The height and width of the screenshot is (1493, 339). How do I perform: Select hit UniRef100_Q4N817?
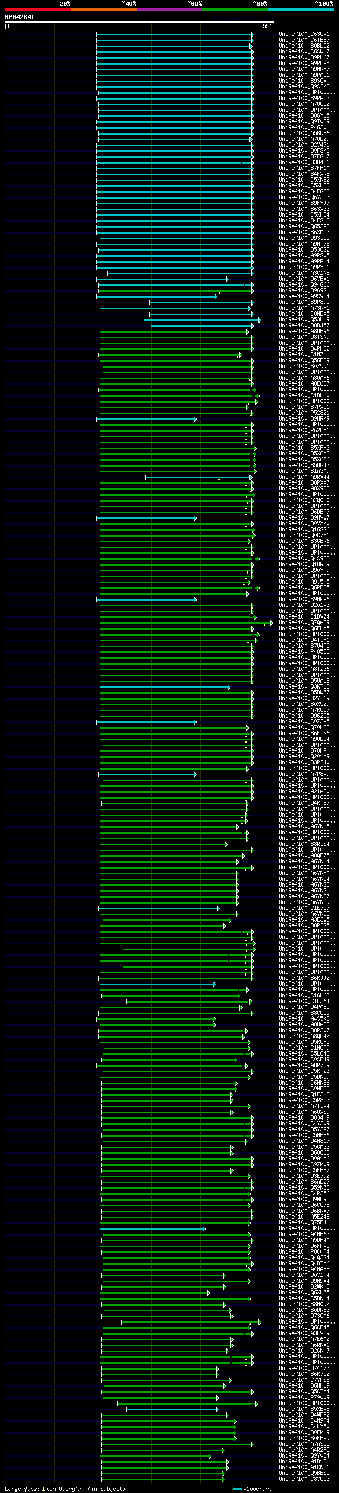(x=304, y=1141)
